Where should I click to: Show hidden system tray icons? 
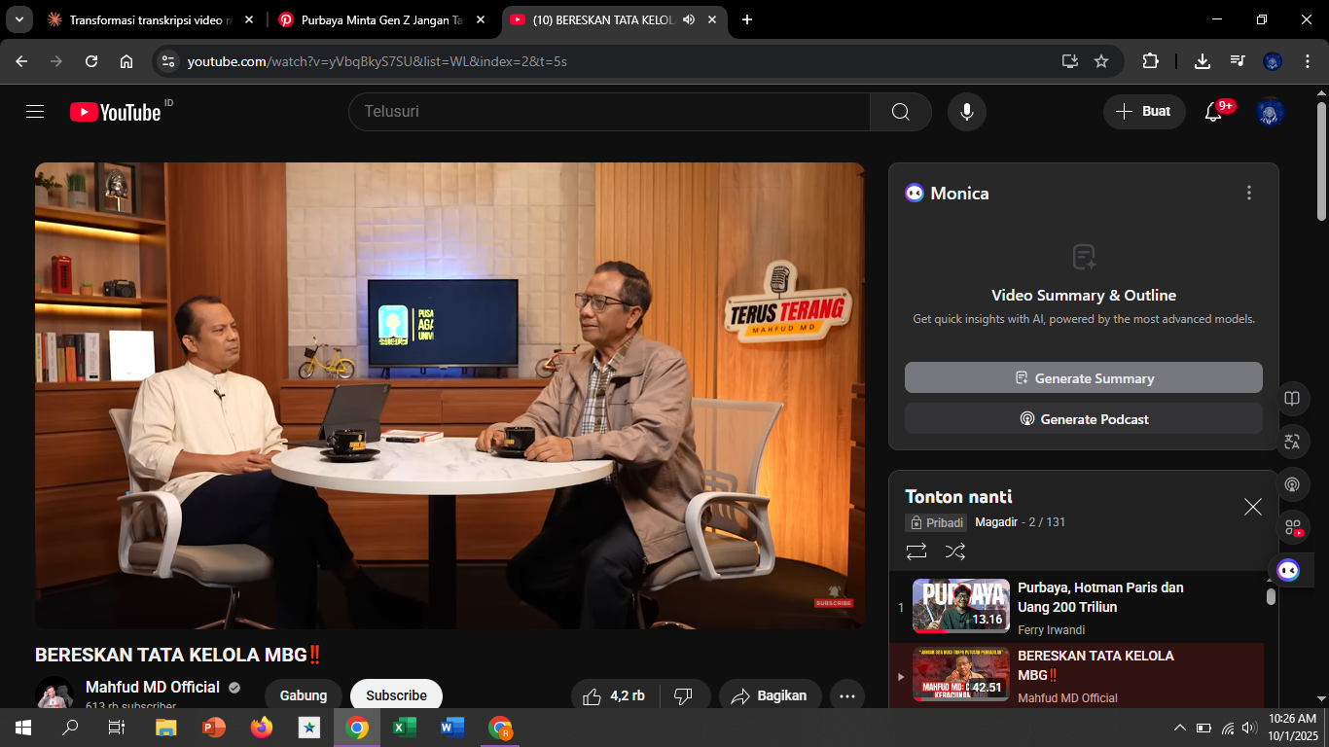[x=1180, y=728]
